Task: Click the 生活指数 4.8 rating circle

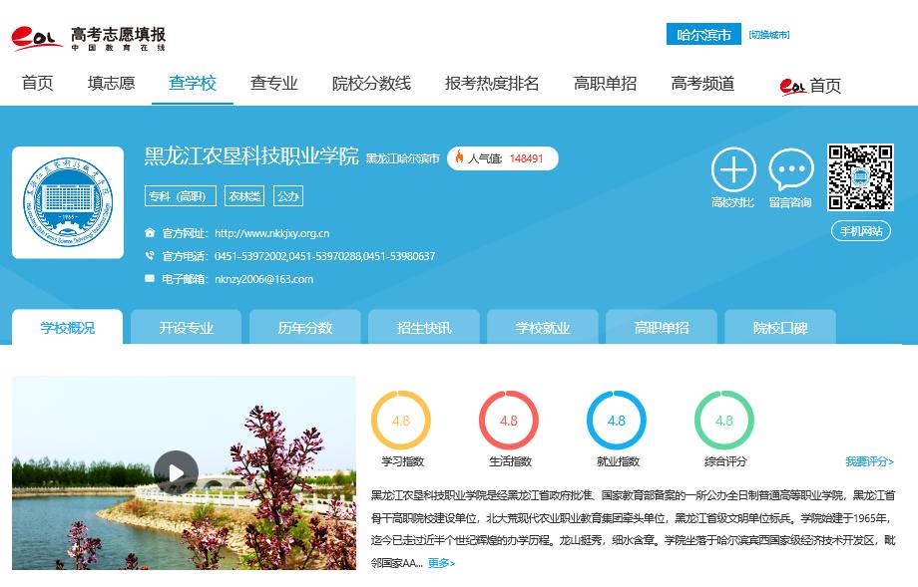Action: (509, 421)
